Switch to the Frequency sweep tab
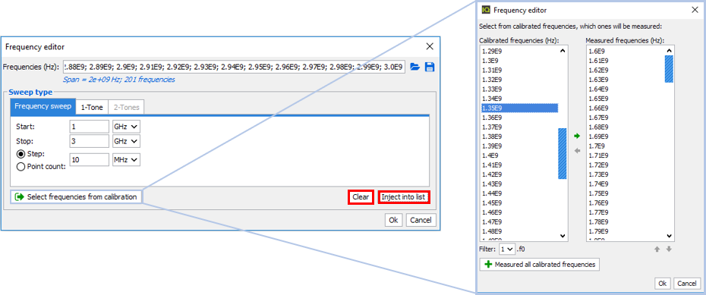706x295 pixels. [43, 107]
